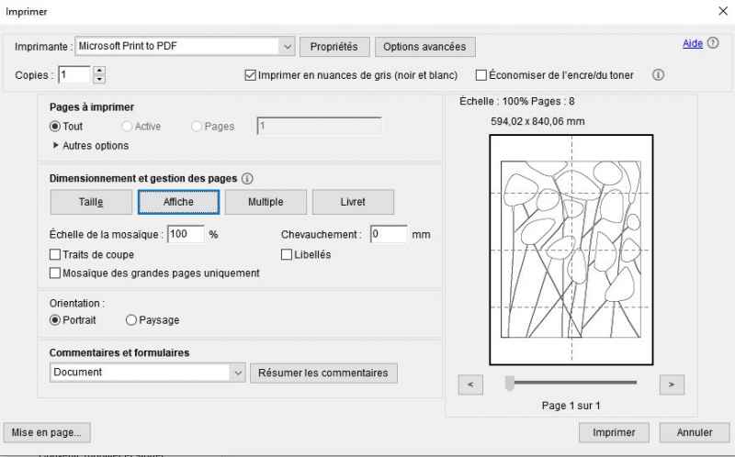This screenshot has width=735, height=457.
Task: Check Mosaïque des grandes pages uniquement
Action: point(55,273)
